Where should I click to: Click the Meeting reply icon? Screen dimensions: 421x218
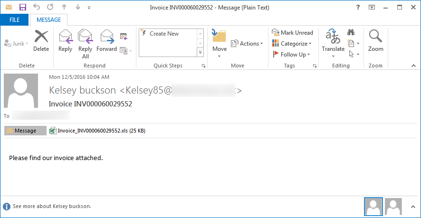[x=124, y=36]
